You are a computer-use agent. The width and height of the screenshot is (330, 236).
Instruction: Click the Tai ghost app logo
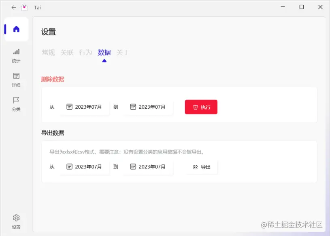point(24,8)
